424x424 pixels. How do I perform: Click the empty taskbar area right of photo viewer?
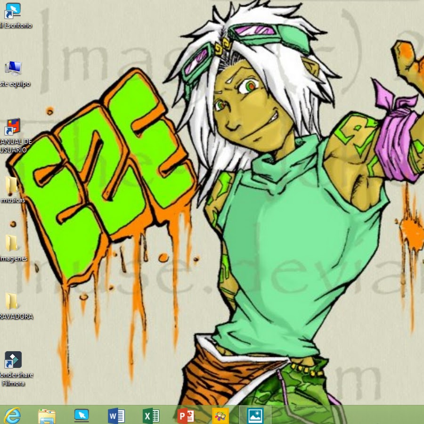point(349,416)
